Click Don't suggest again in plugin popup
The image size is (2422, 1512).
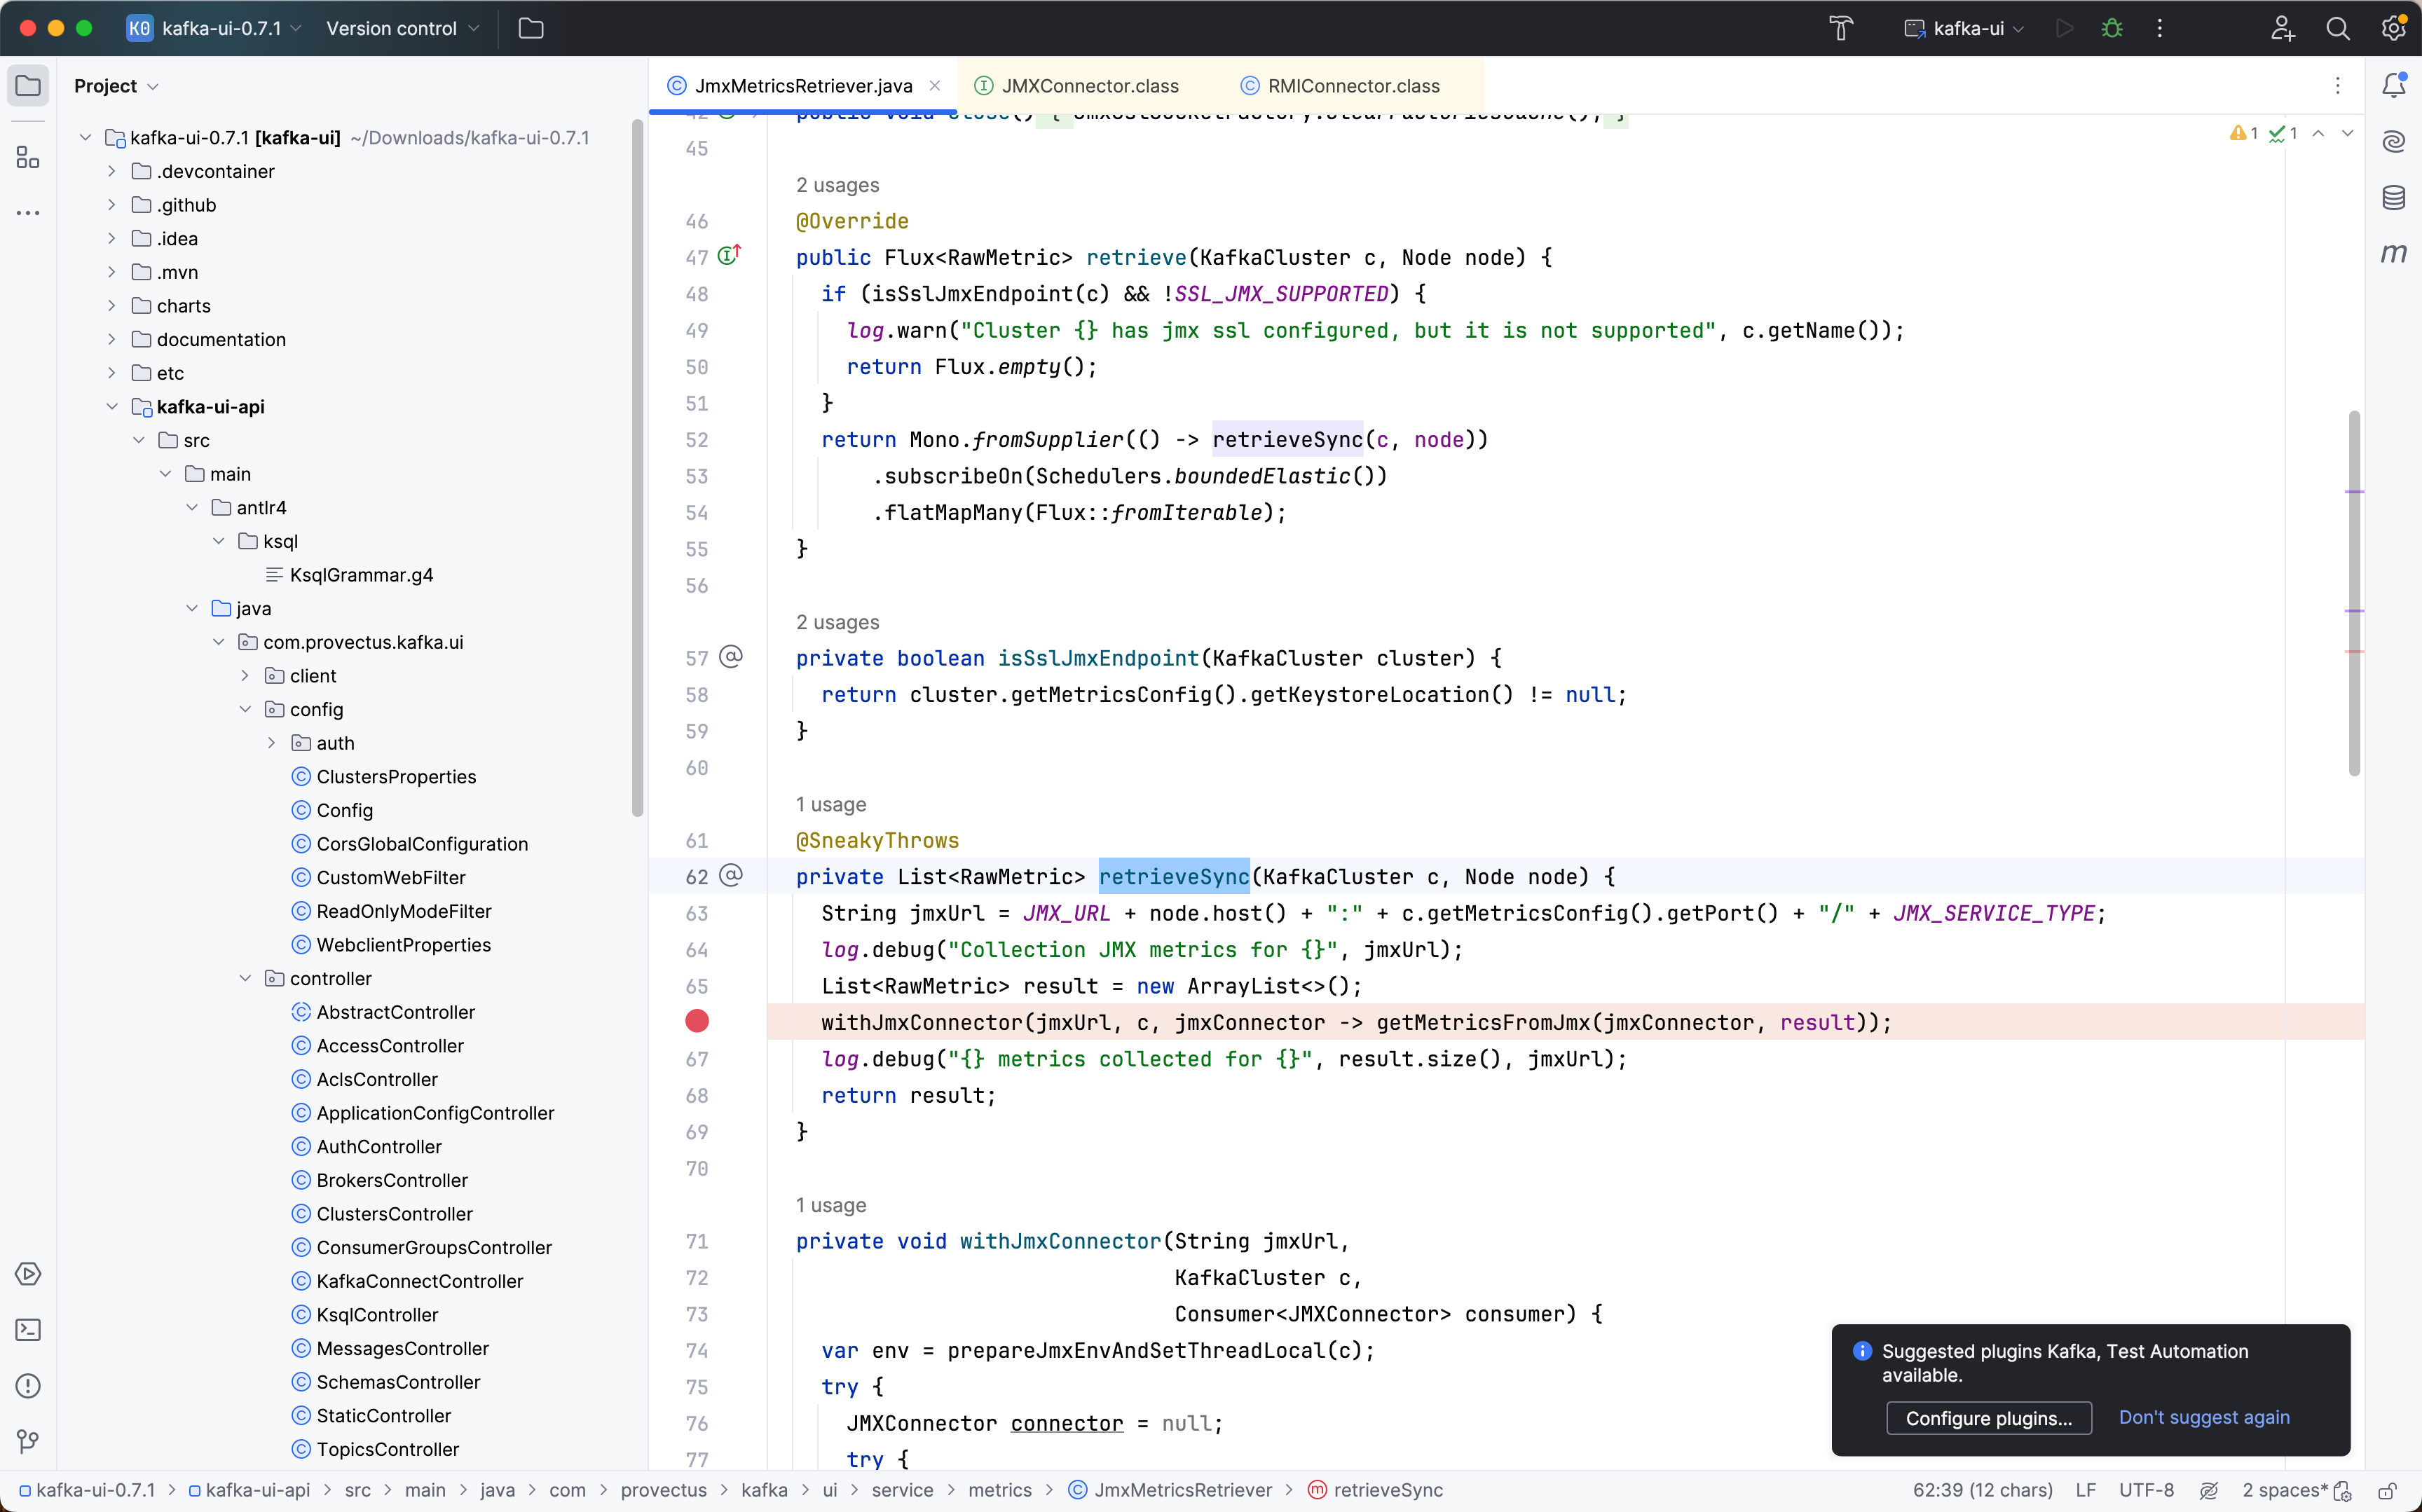tap(2204, 1416)
